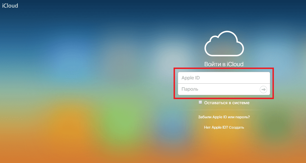Click the large cloud icon
306x163 pixels.
(224, 43)
